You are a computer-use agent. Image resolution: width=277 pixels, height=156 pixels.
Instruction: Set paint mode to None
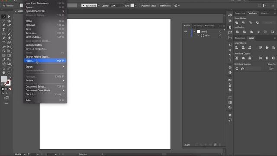coord(10,89)
